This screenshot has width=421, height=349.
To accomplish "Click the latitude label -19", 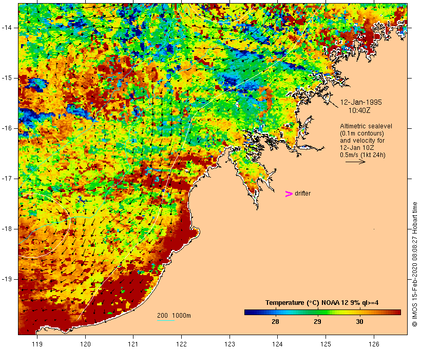I will point(7,279).
